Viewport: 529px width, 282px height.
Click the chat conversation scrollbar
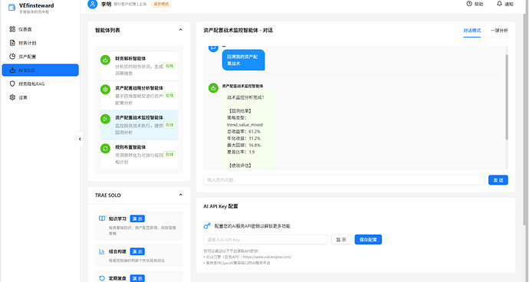pos(507,97)
